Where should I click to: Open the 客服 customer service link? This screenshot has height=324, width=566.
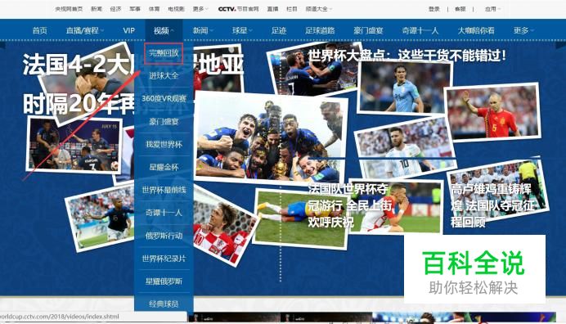tap(460, 9)
